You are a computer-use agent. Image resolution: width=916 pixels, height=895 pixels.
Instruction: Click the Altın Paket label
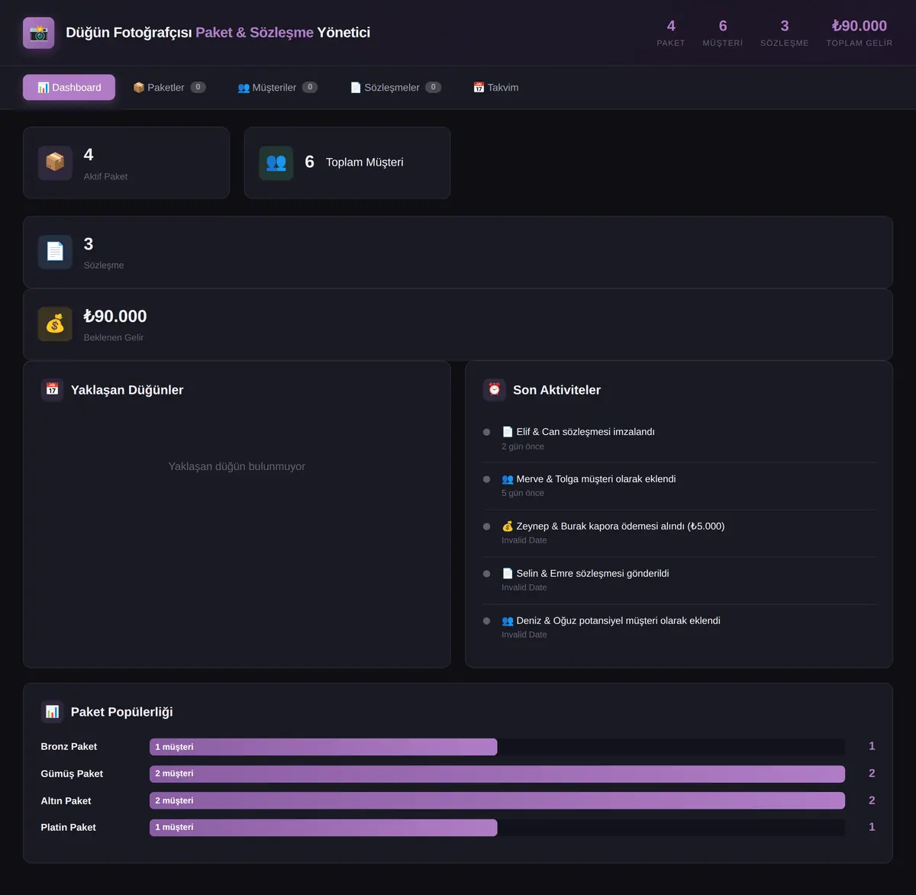tap(66, 800)
